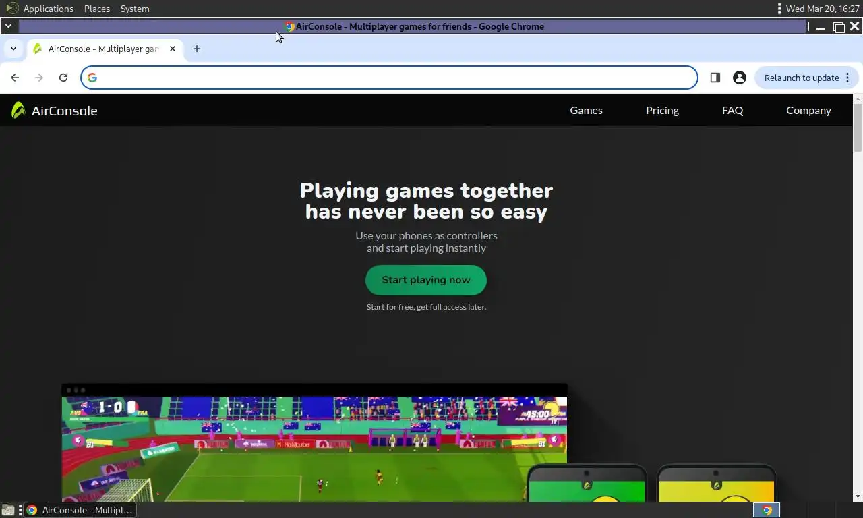Viewport: 863px width, 518px height.
Task: Open the Places menu
Action: [97, 9]
